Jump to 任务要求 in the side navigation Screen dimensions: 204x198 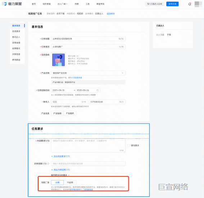click(x=16, y=31)
